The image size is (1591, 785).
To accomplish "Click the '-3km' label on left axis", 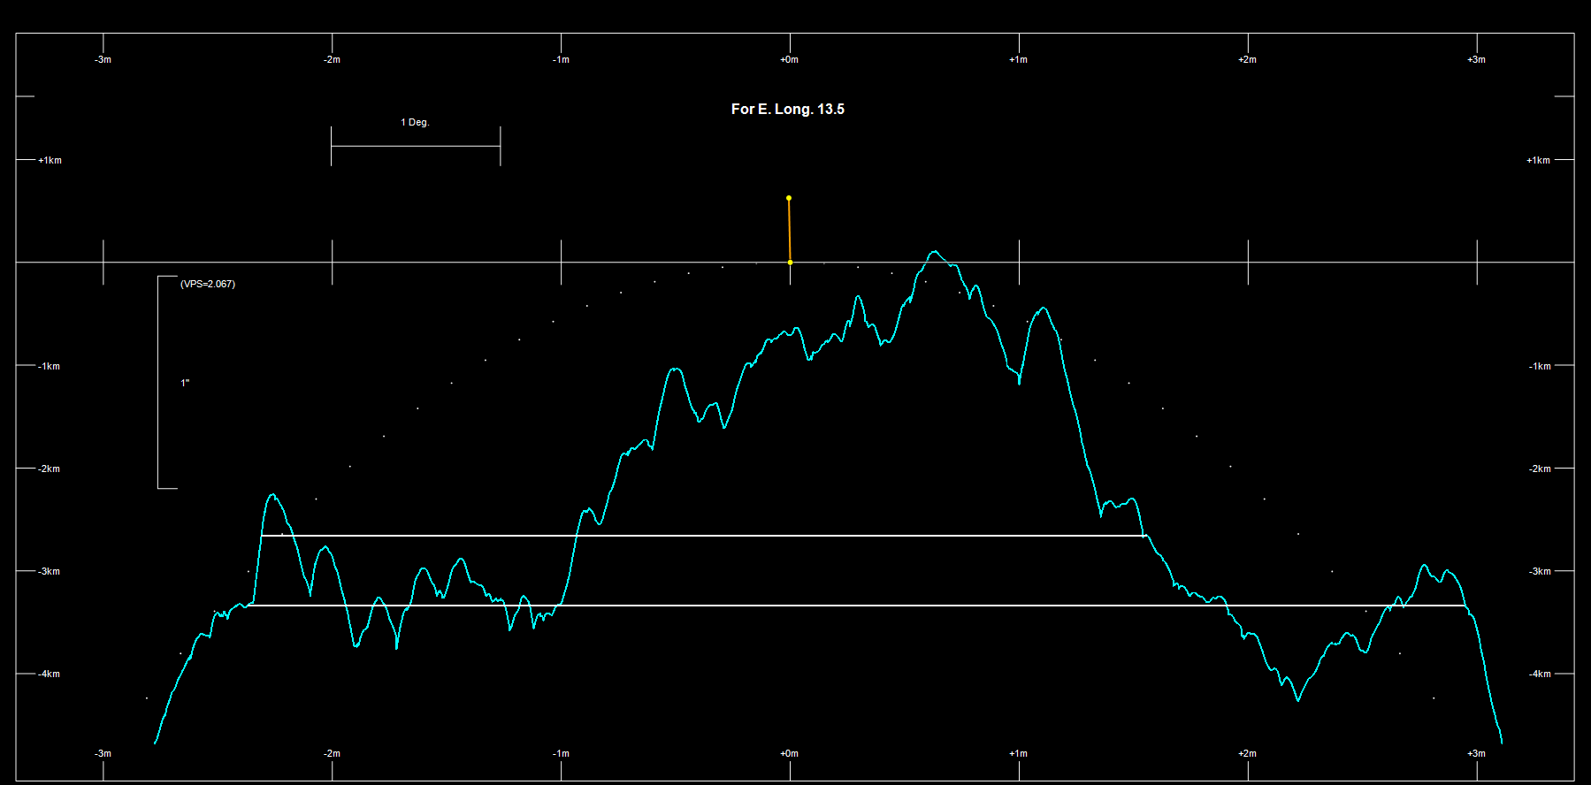I will 50,571.
